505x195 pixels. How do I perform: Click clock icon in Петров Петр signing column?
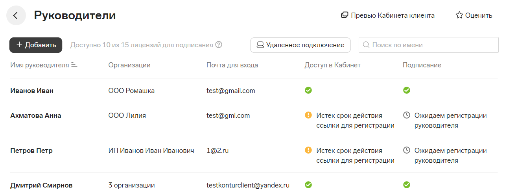pos(407,150)
